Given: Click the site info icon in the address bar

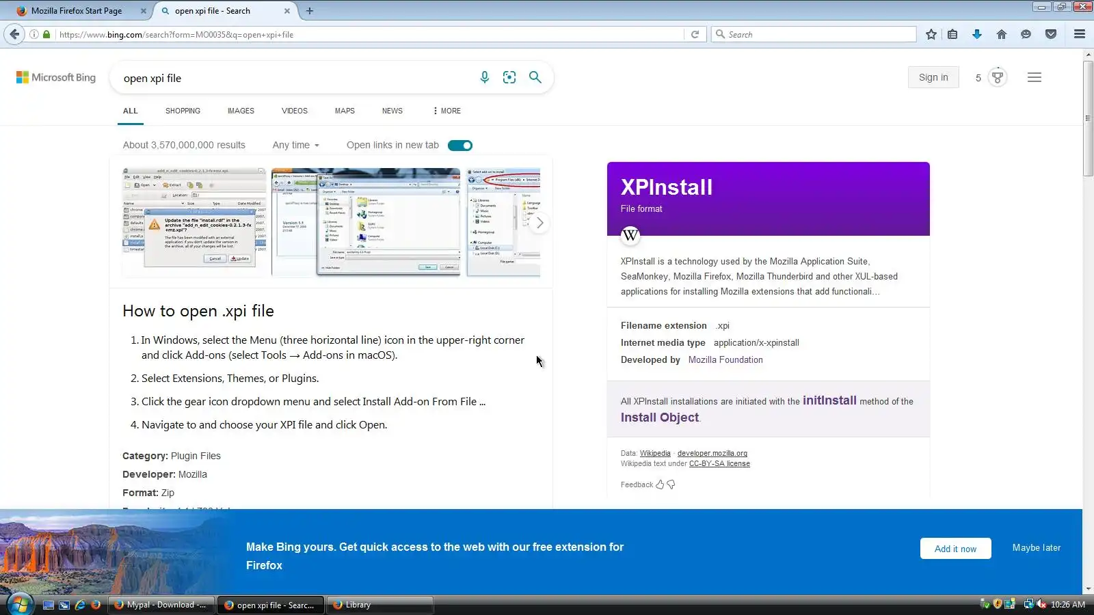Looking at the screenshot, I should tap(34, 34).
